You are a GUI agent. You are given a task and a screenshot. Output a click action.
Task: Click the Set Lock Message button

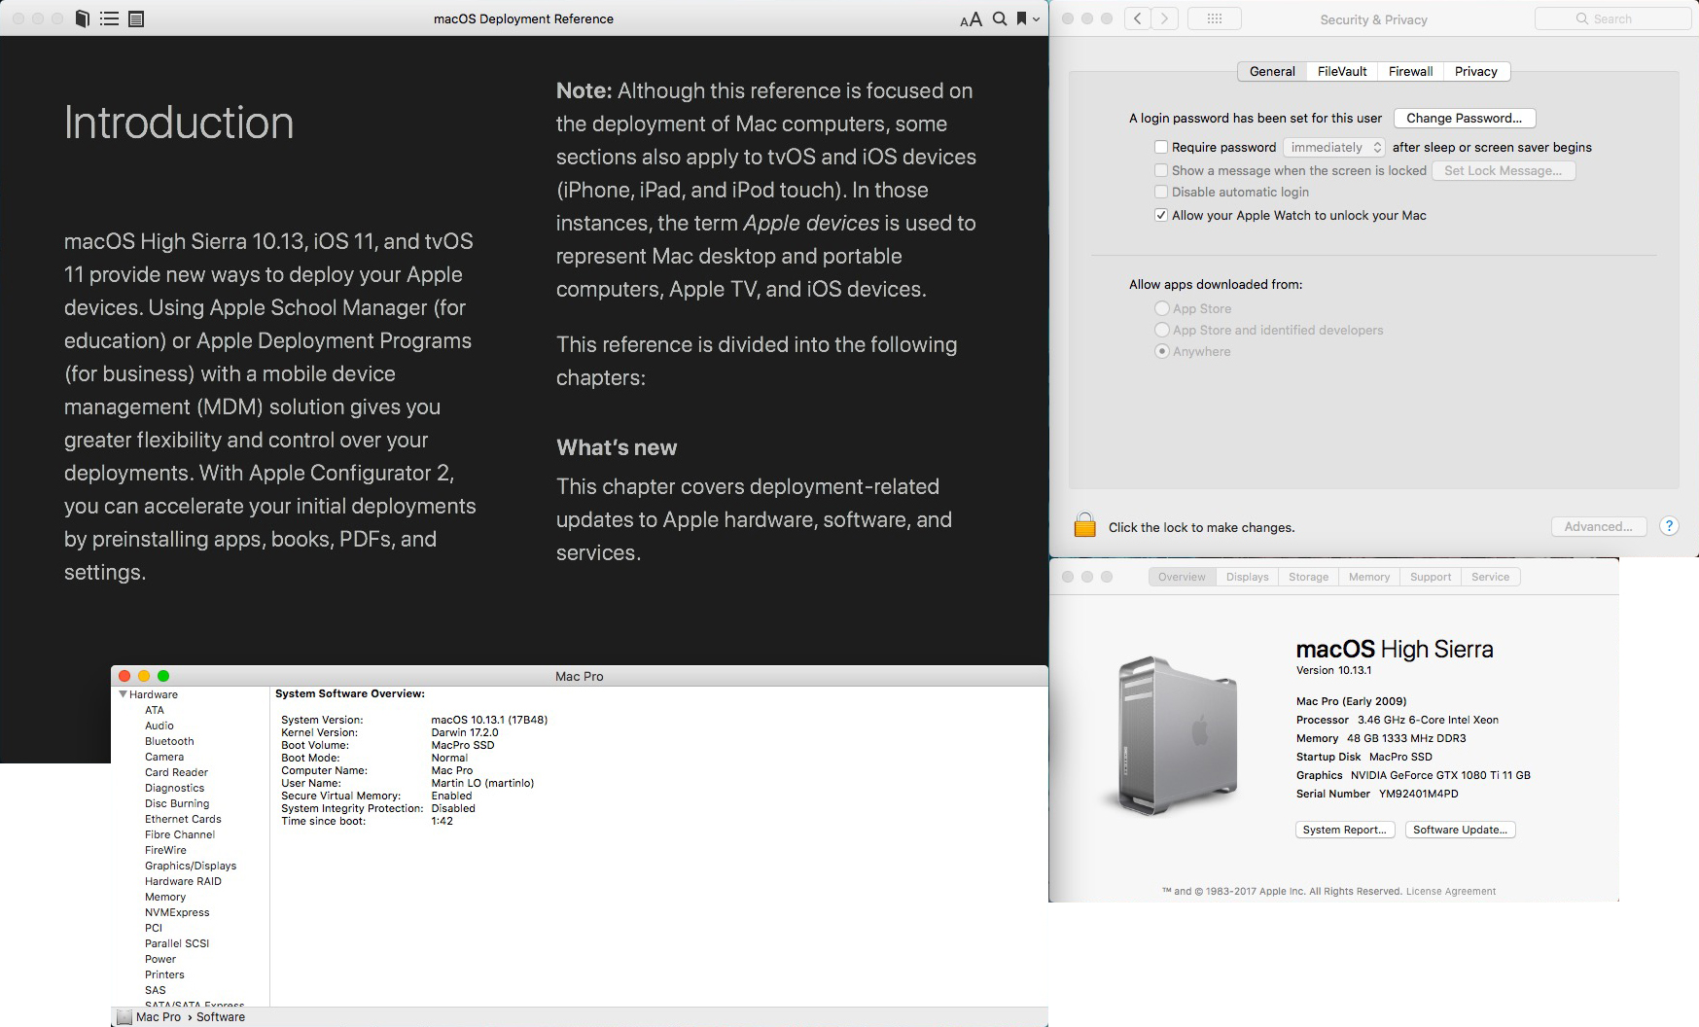coord(1504,170)
